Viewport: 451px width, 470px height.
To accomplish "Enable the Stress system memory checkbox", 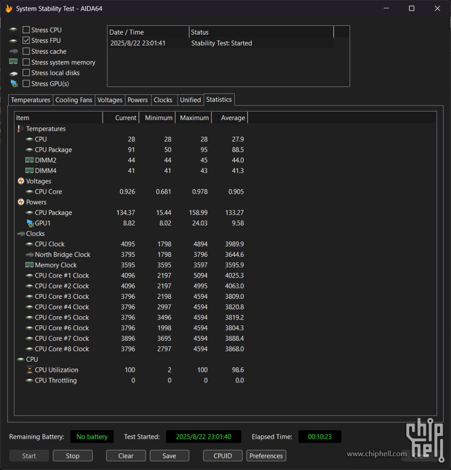I will tap(26, 62).
